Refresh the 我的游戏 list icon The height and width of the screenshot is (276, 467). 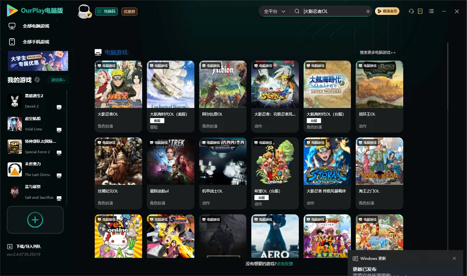pos(37,80)
